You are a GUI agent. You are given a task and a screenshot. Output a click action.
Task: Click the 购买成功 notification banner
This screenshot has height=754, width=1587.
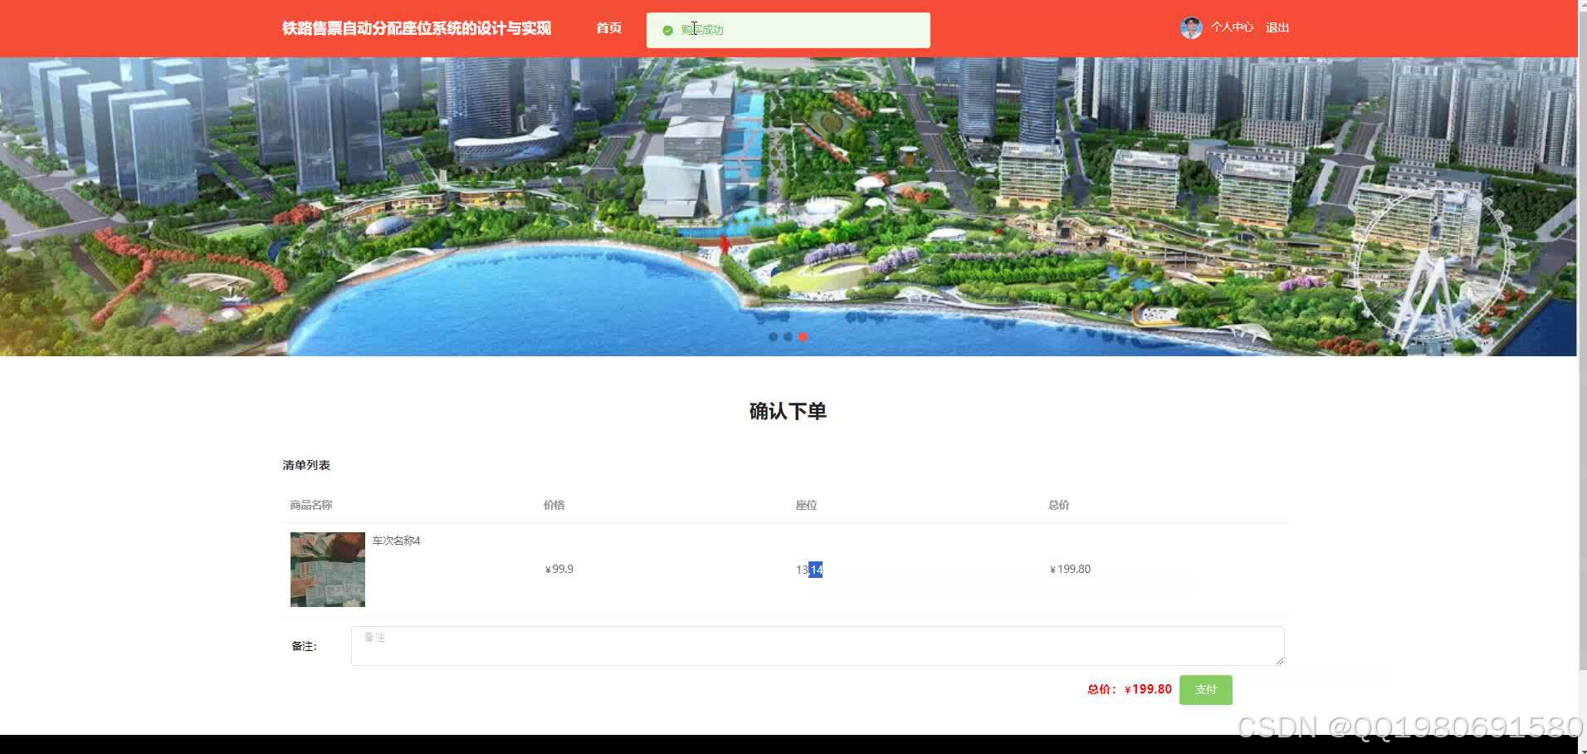pos(788,30)
